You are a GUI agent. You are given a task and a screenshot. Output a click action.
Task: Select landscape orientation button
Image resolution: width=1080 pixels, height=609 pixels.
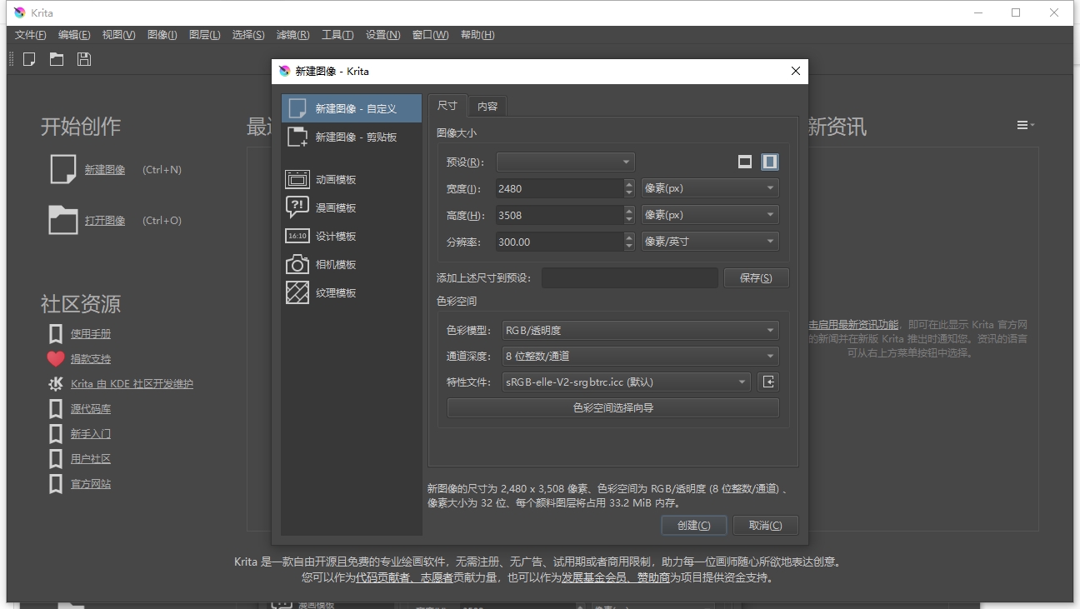coord(745,162)
